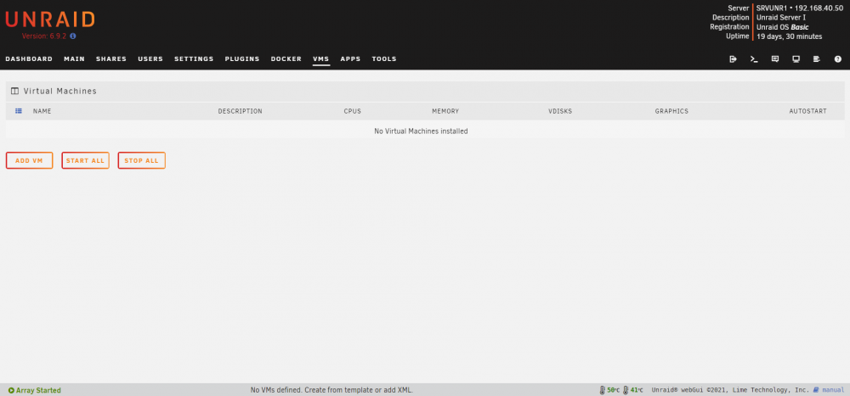Open the Apps tab
850x396 pixels.
pyautogui.click(x=350, y=59)
